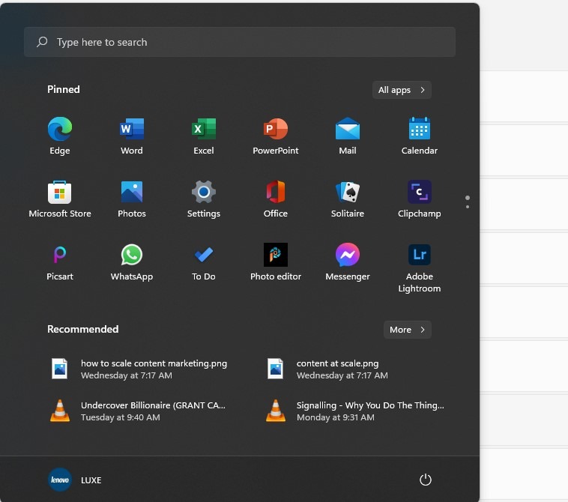The height and width of the screenshot is (502, 568).
Task: Launch Adobe Lightroom
Action: (419, 267)
